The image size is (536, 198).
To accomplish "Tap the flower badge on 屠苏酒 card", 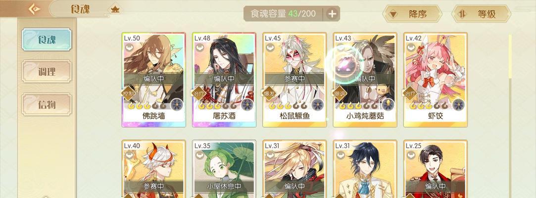I will point(247,104).
